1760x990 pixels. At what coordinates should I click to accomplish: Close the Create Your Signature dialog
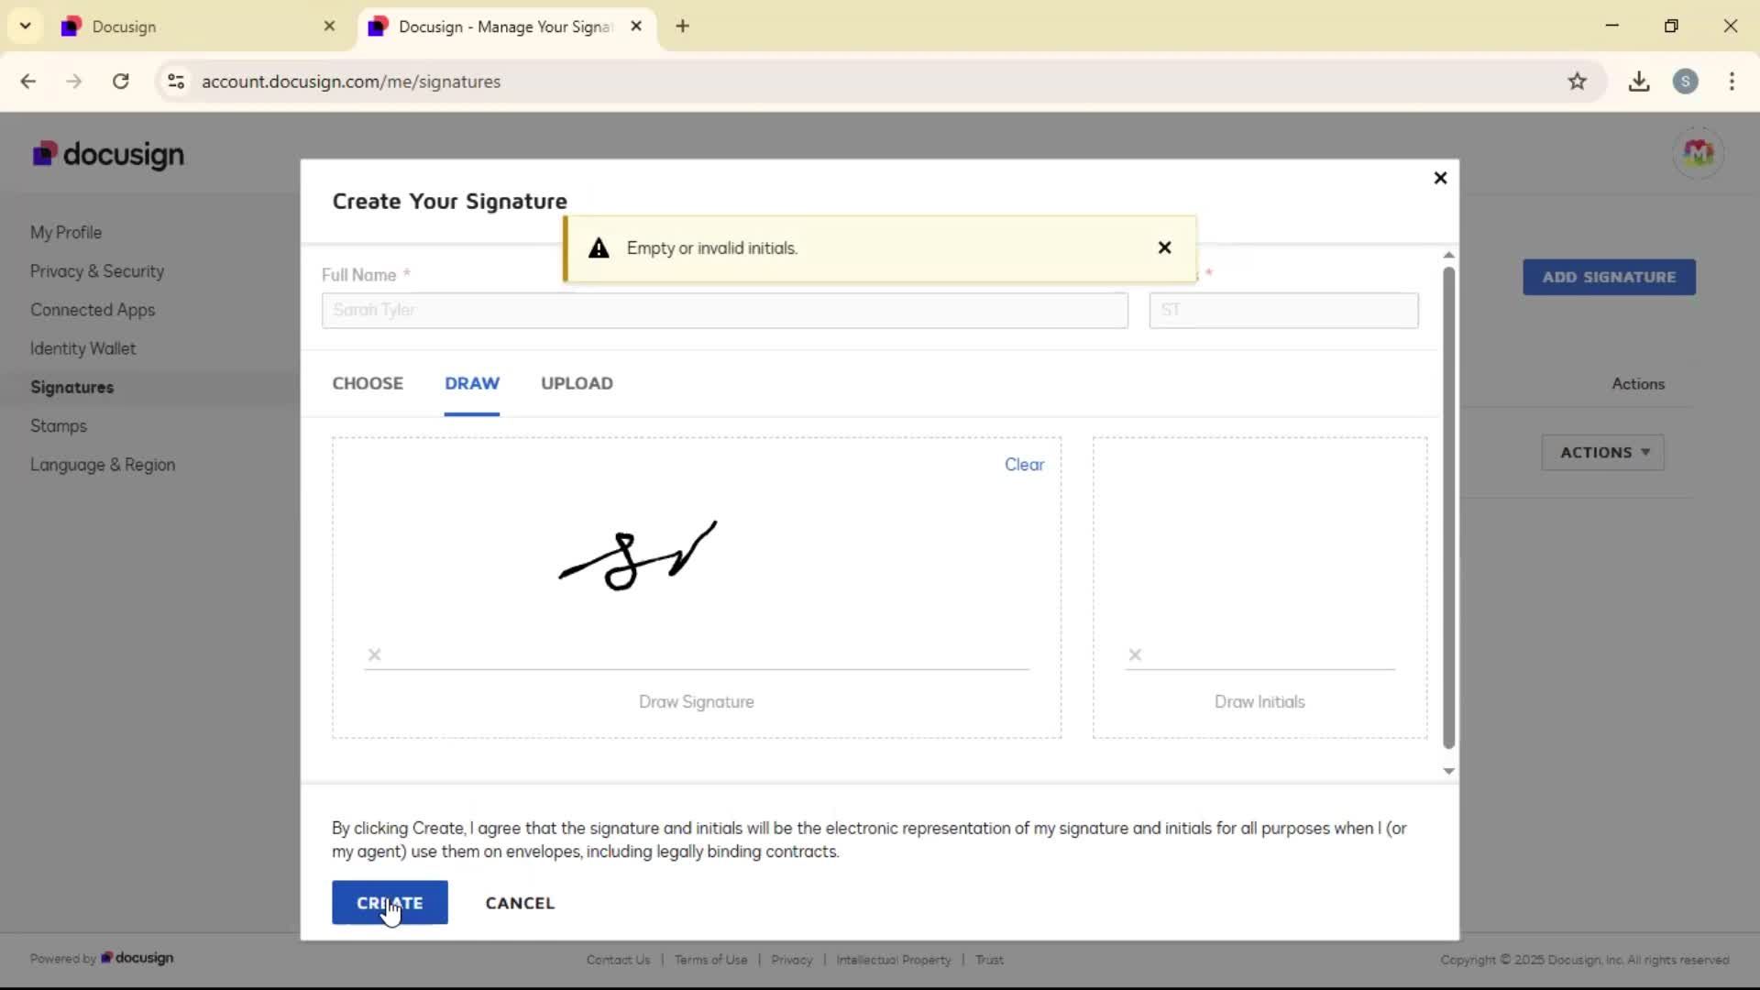coord(1440,178)
